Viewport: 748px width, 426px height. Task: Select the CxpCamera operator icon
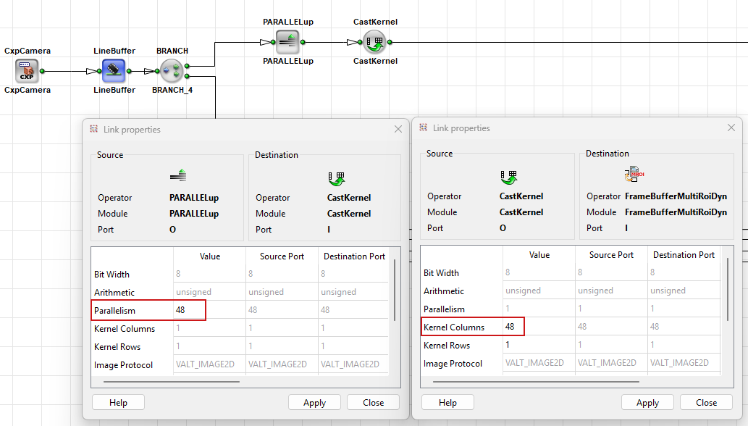coord(27,71)
